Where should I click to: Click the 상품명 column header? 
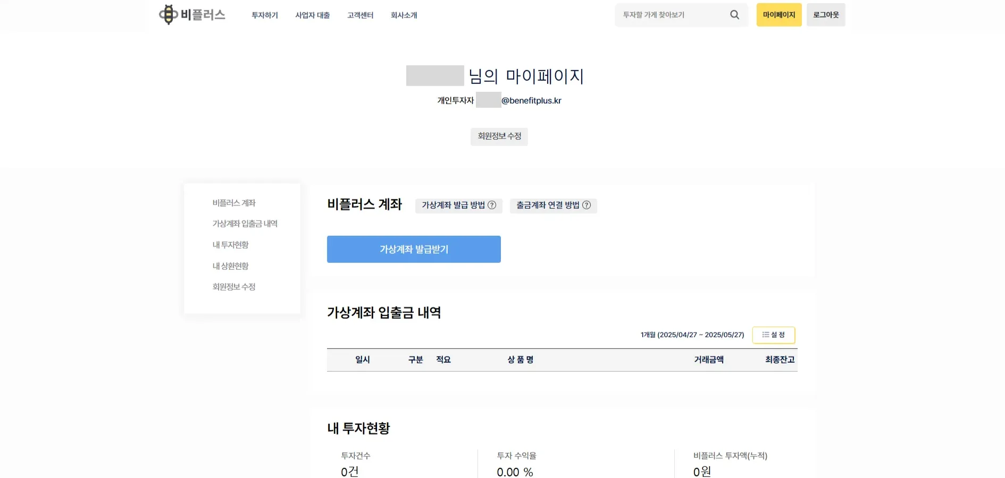coord(521,360)
